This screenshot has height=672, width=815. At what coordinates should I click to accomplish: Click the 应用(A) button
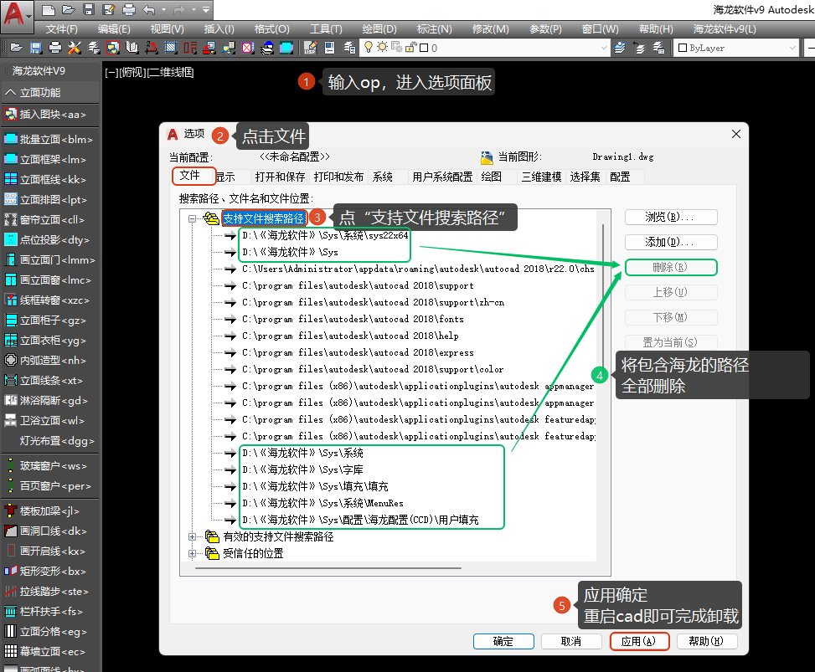point(639,641)
